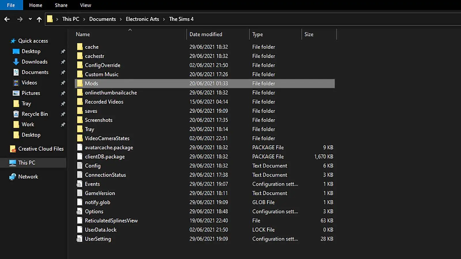
Task: Select the Tray folder icon in file list
Action: [x=80, y=129]
